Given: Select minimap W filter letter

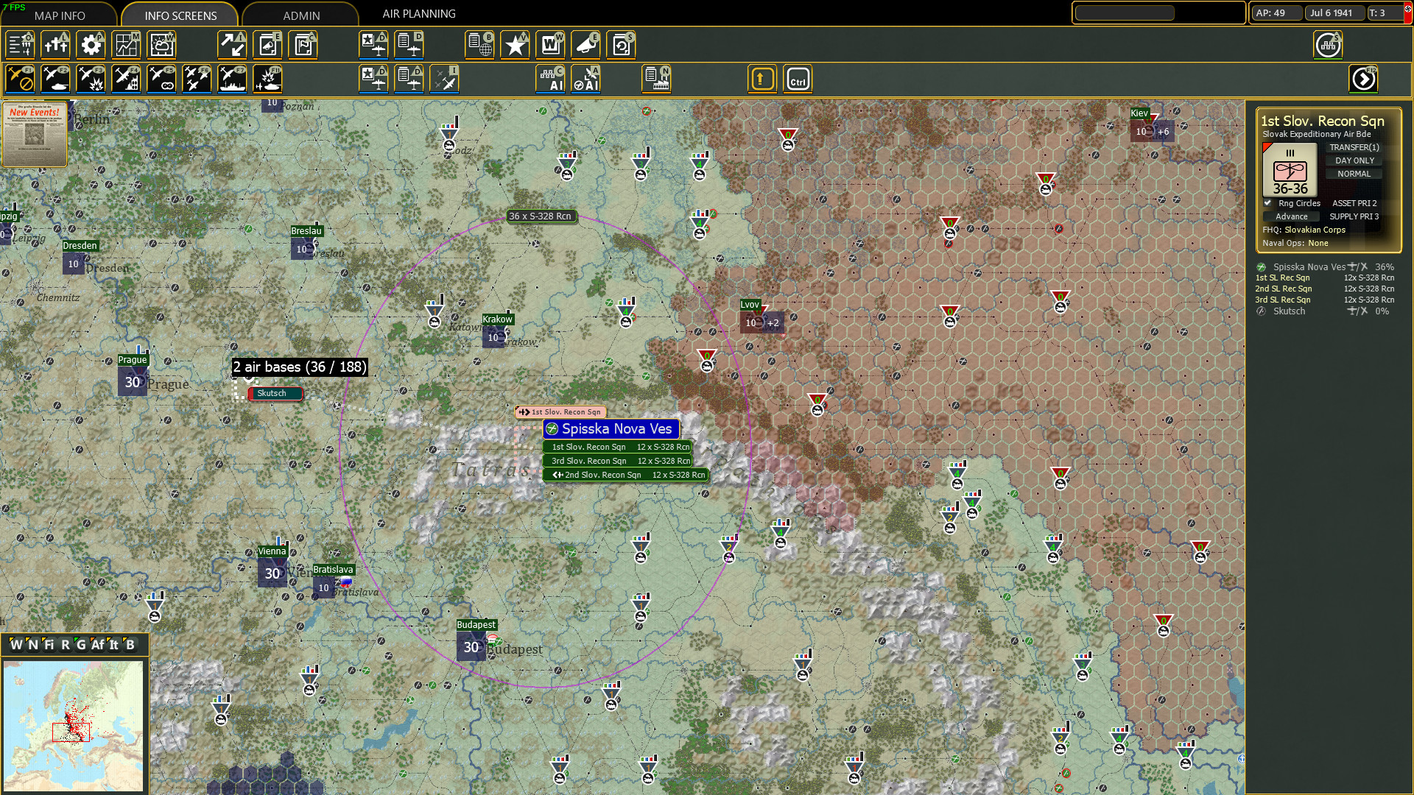Looking at the screenshot, I should click(x=15, y=645).
